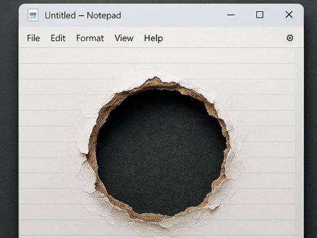Click the Notepad app icon in title bar
Viewport: 317px width, 238px height.
[x=33, y=15]
